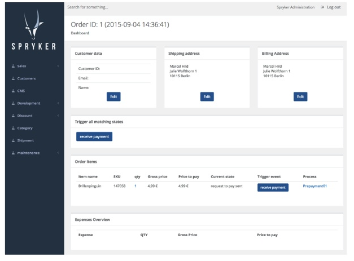The image size is (354, 261).
Task: Trigger receive payment for all matching states
Action: coord(94,136)
